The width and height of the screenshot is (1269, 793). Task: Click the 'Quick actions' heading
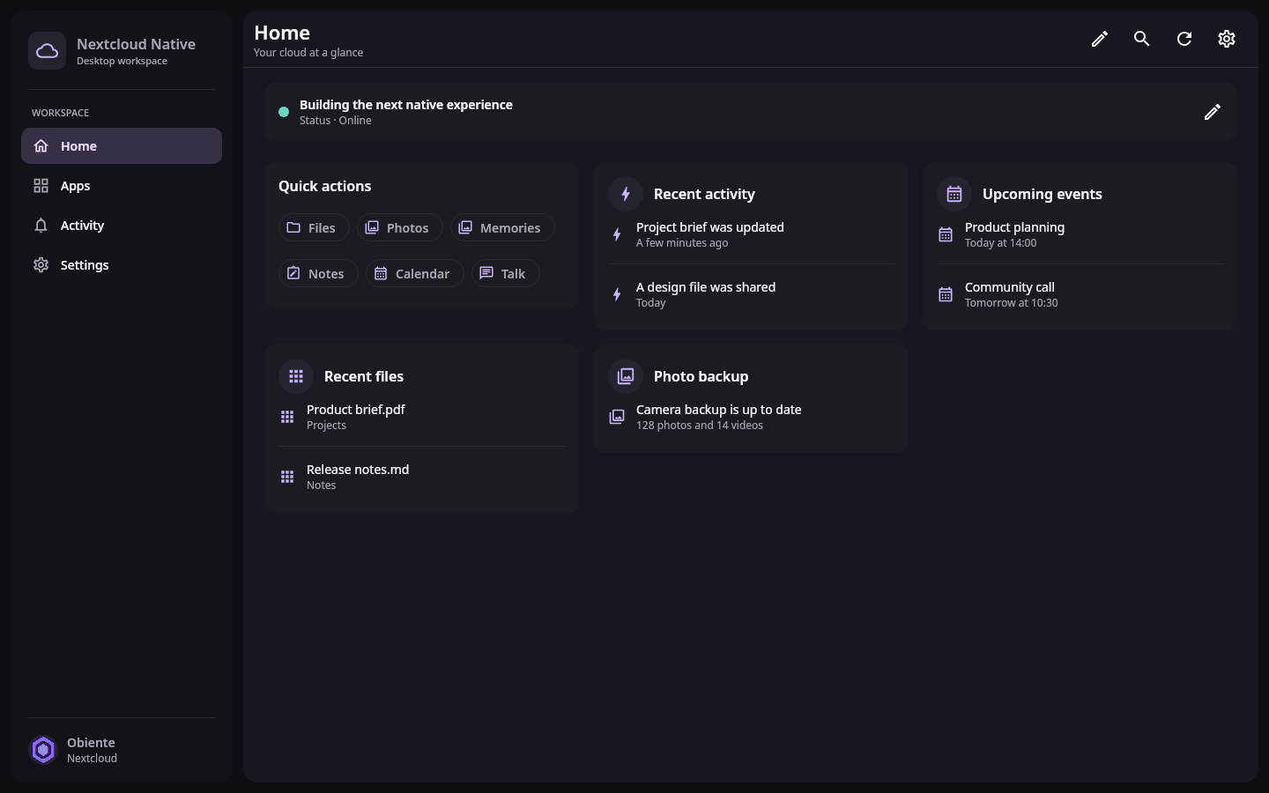(324, 186)
